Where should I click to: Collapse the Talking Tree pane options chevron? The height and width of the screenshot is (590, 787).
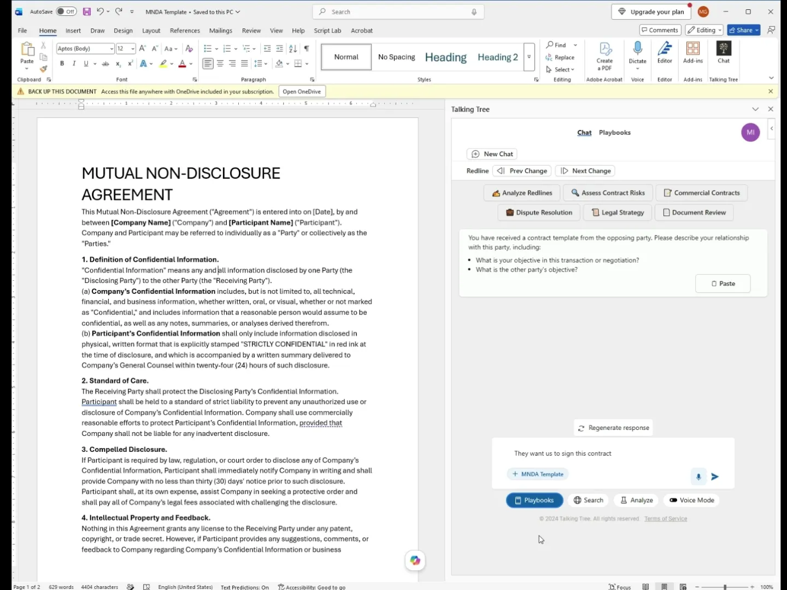pos(755,109)
